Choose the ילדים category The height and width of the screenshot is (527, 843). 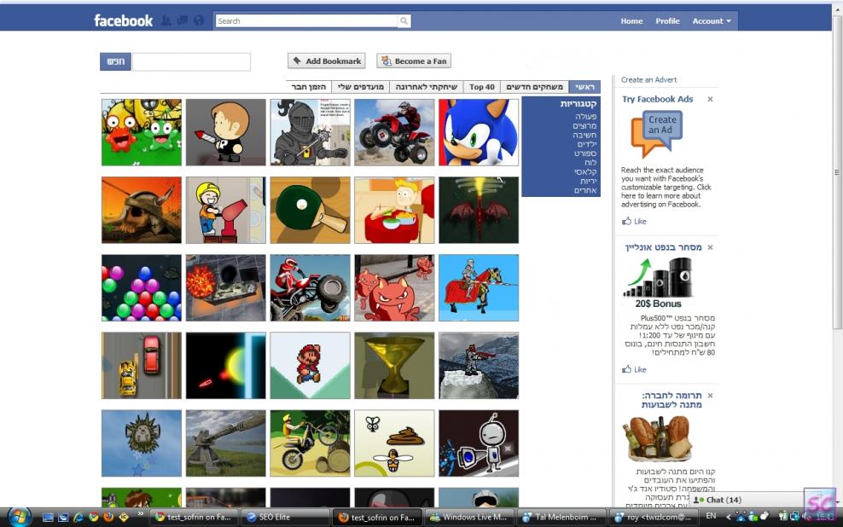click(x=586, y=144)
